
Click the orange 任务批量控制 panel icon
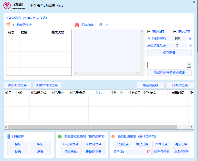[113, 137]
